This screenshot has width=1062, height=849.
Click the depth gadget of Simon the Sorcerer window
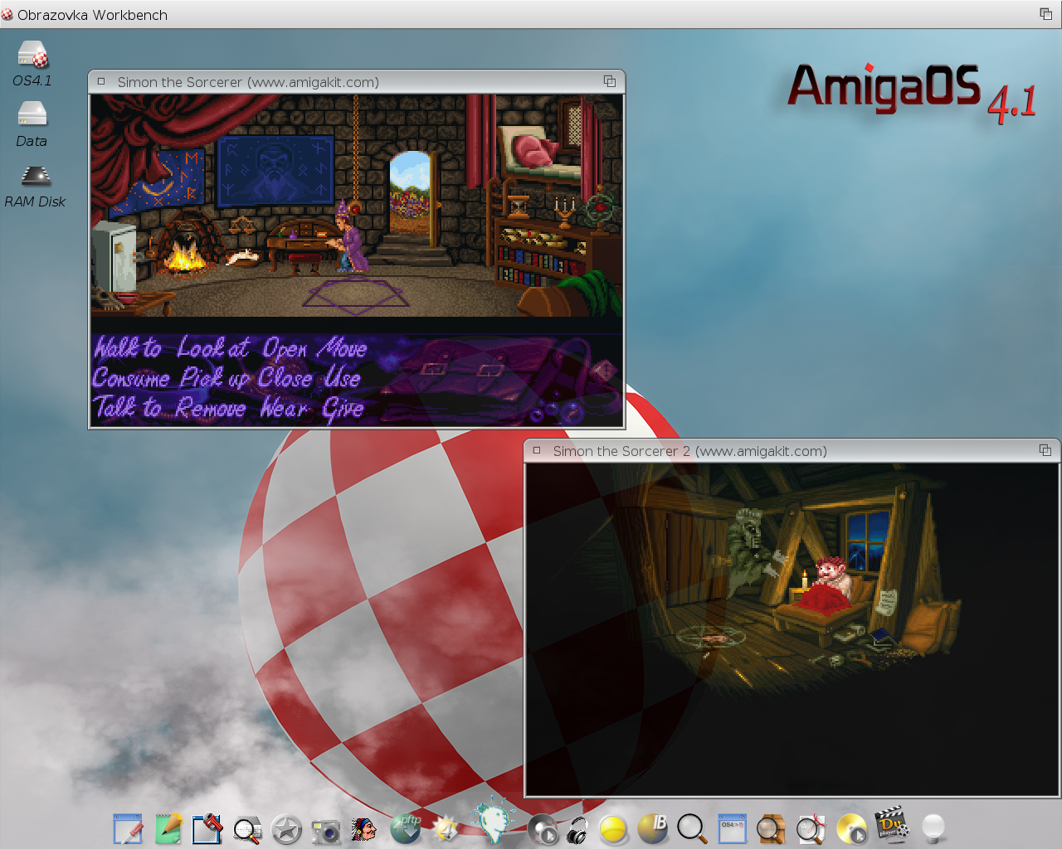coord(610,81)
